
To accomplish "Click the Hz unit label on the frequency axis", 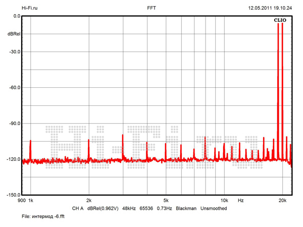I will pyautogui.click(x=241, y=201).
